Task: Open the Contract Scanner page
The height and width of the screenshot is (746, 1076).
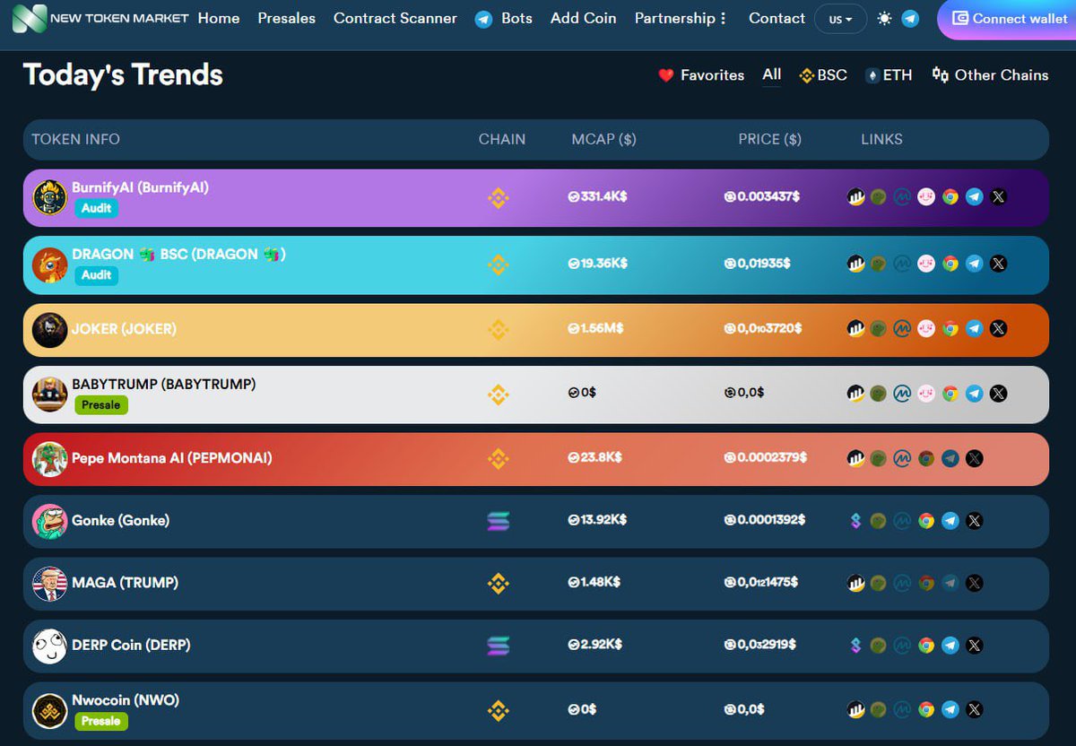Action: tap(395, 18)
